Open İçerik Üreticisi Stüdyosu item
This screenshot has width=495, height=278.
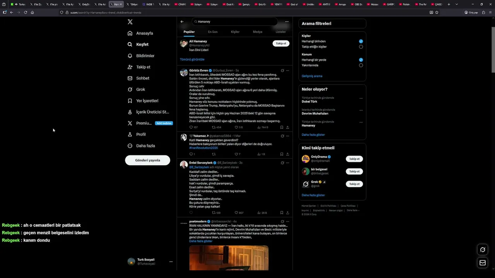[x=148, y=112]
